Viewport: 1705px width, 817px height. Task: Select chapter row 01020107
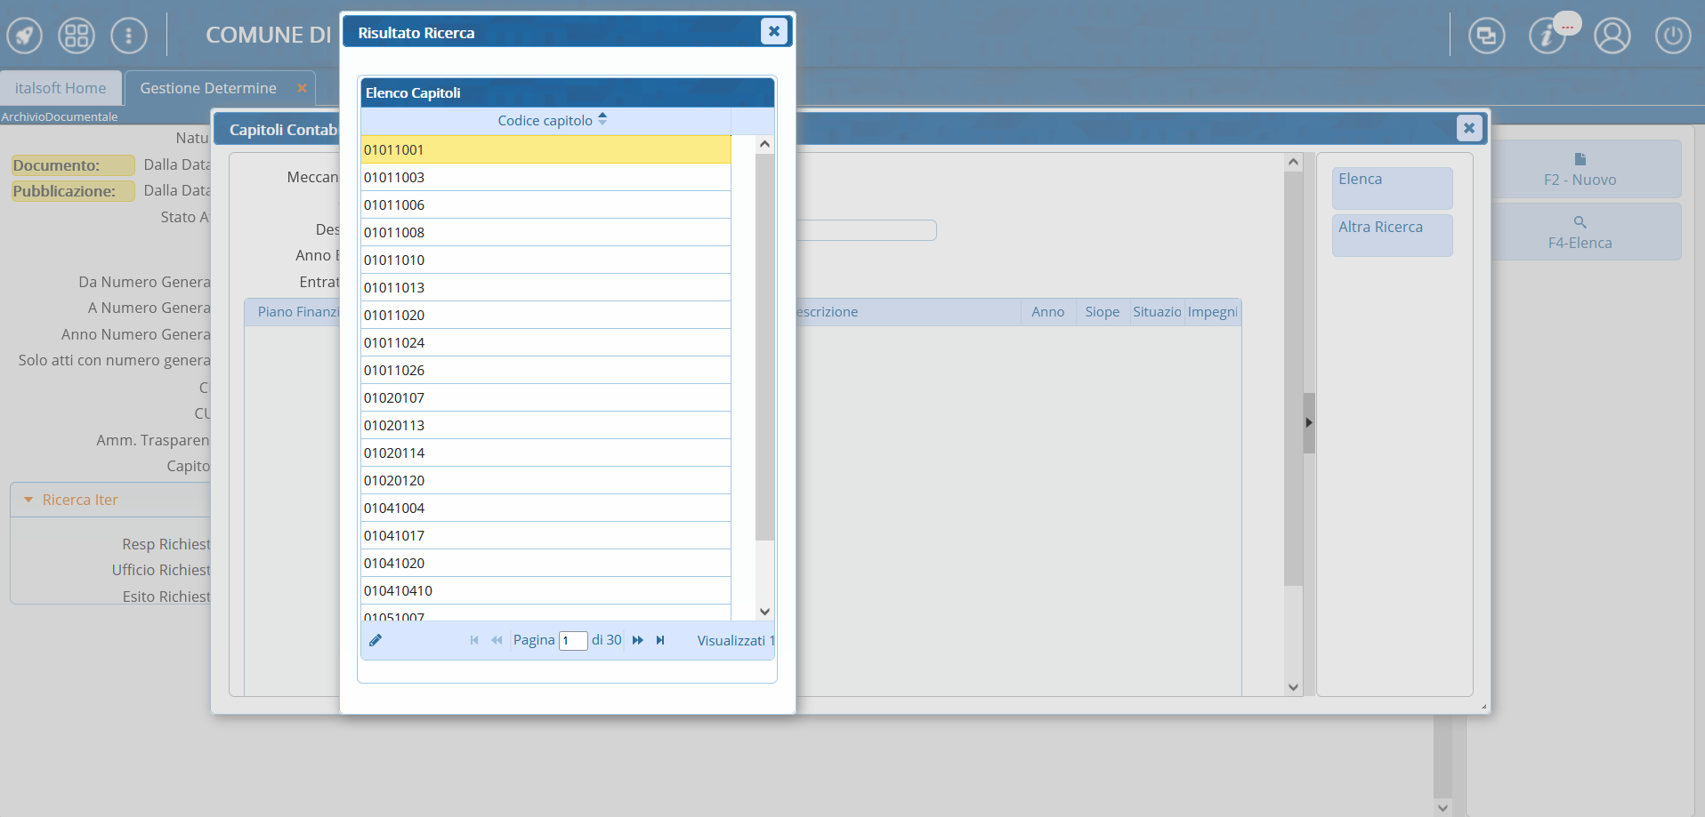click(x=545, y=397)
